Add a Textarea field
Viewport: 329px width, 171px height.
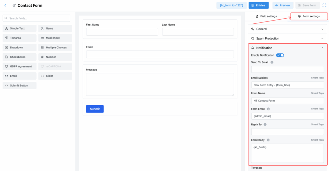[20, 38]
